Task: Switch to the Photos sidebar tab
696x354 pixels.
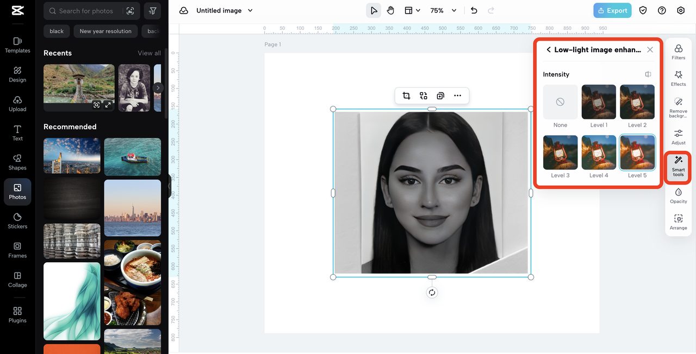Action: click(x=17, y=192)
